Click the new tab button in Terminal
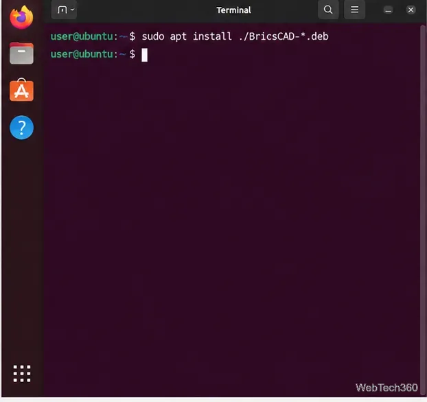427x402 pixels. click(x=62, y=10)
